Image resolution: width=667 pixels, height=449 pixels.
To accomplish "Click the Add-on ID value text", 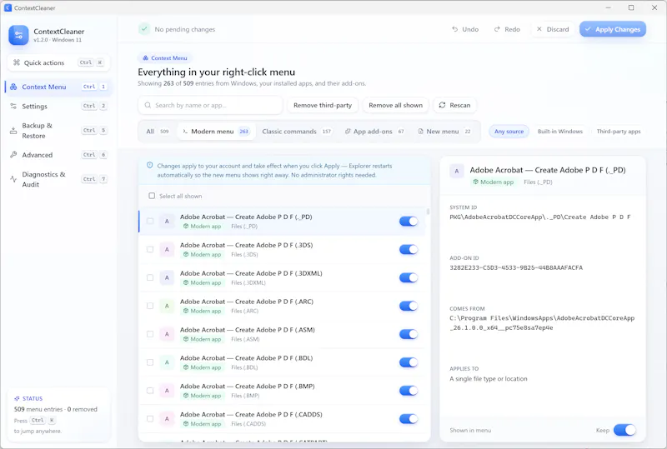I will (516, 268).
